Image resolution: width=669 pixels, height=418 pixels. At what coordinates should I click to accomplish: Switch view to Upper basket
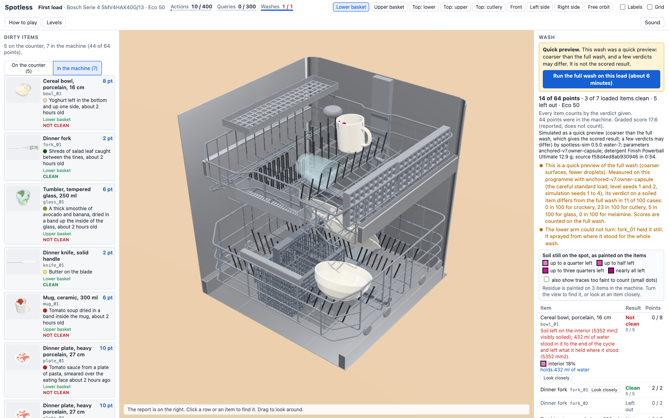389,7
